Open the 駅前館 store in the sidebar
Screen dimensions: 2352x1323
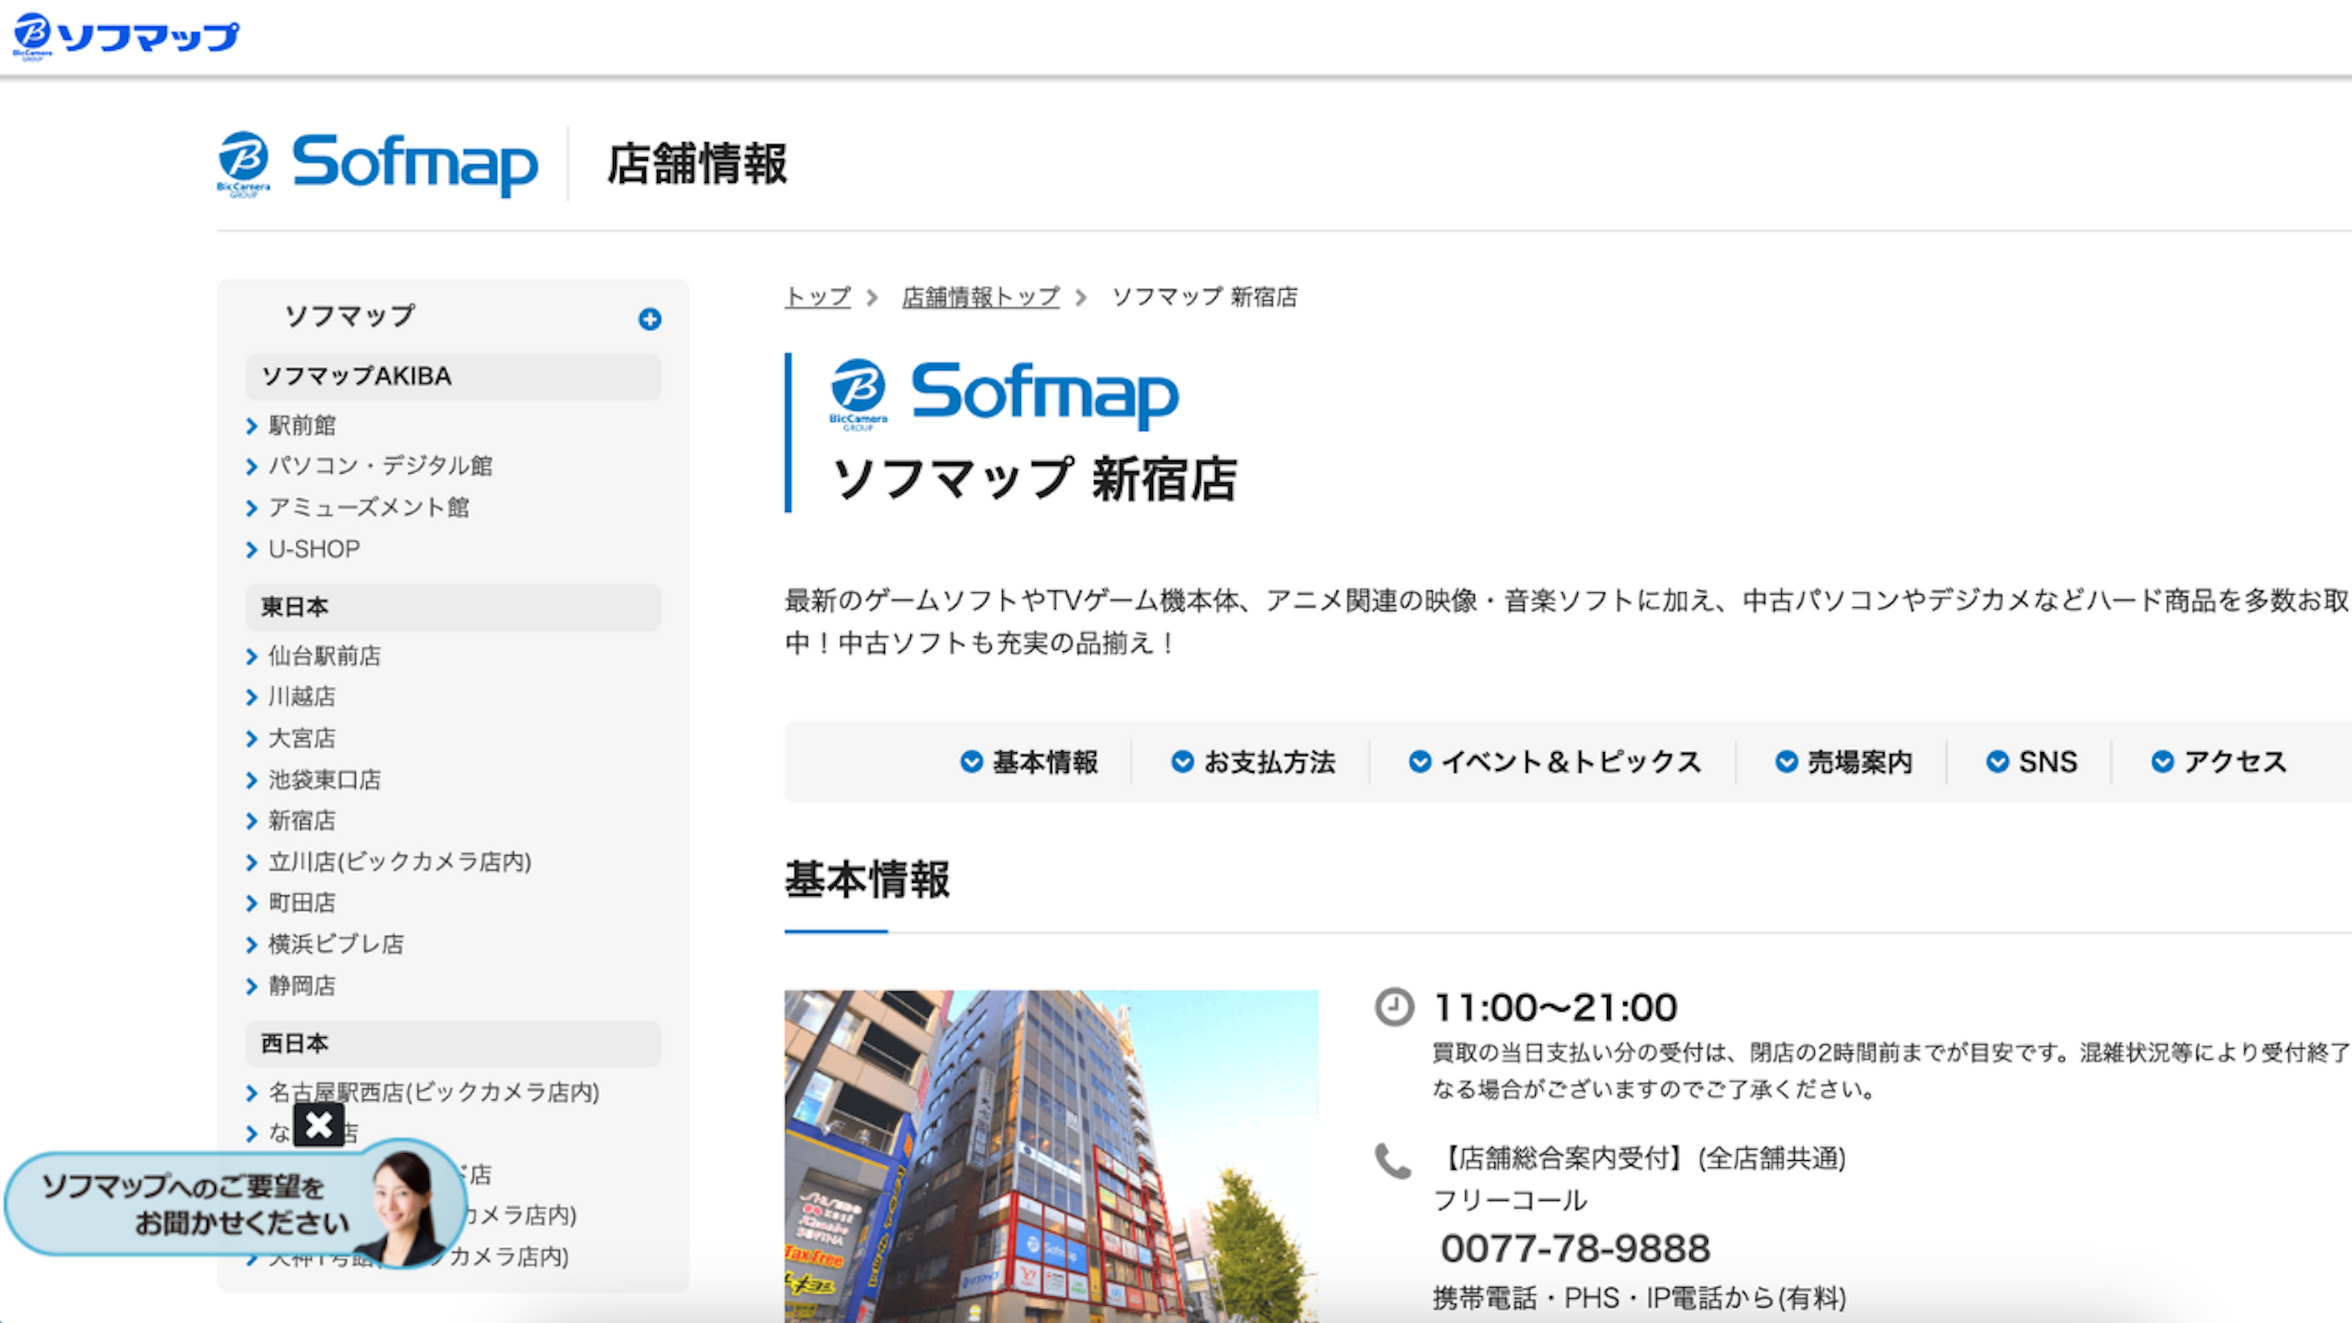point(301,426)
